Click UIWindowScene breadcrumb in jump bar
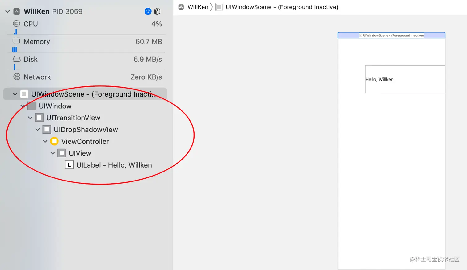This screenshot has width=467, height=270. coord(282,7)
